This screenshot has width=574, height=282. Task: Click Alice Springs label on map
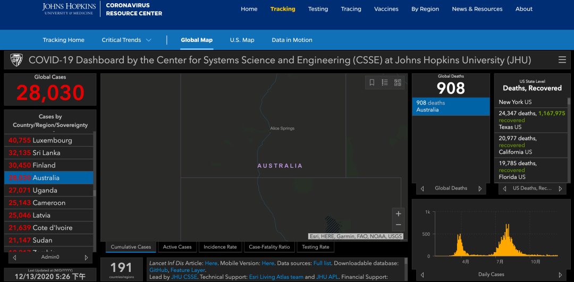click(282, 129)
